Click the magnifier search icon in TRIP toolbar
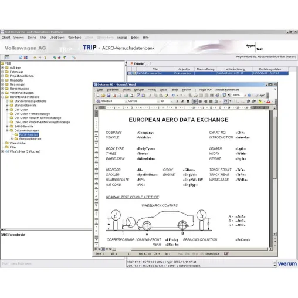Screen dimensions: 298x298 (x=74, y=57)
